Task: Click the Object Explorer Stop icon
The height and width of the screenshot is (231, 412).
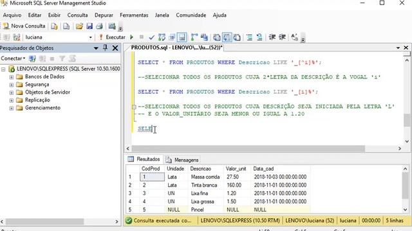Action: coord(52,58)
